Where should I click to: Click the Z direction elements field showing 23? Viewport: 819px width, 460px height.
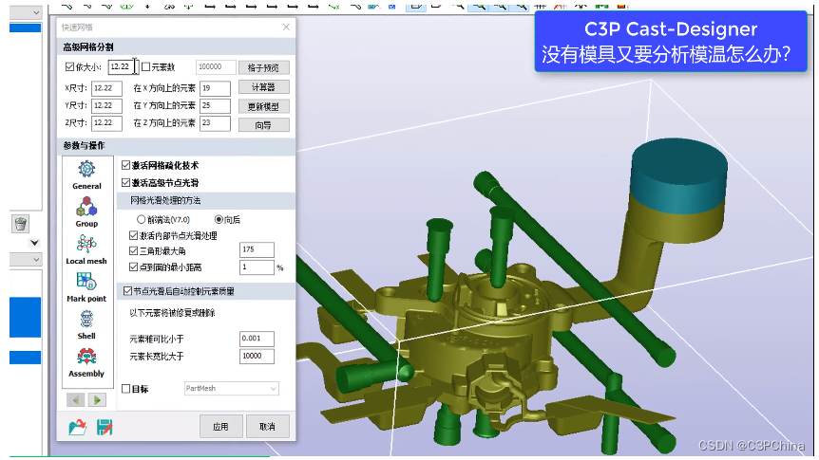215,123
